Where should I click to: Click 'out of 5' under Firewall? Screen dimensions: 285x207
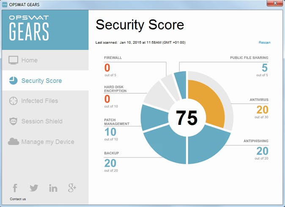tap(110, 75)
